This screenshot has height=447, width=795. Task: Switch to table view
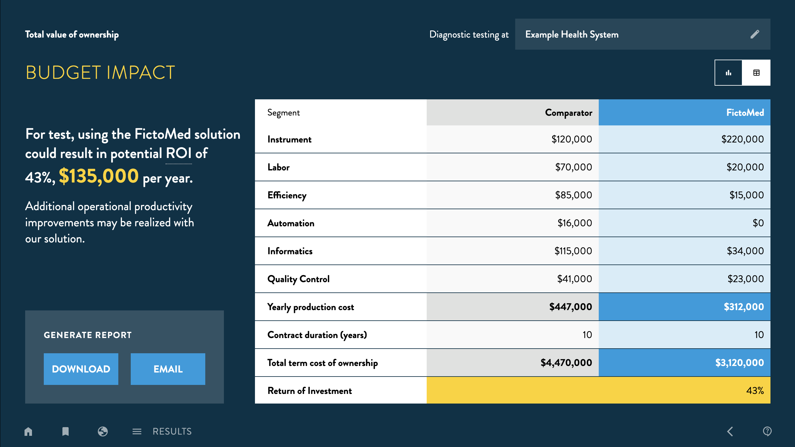(x=756, y=73)
